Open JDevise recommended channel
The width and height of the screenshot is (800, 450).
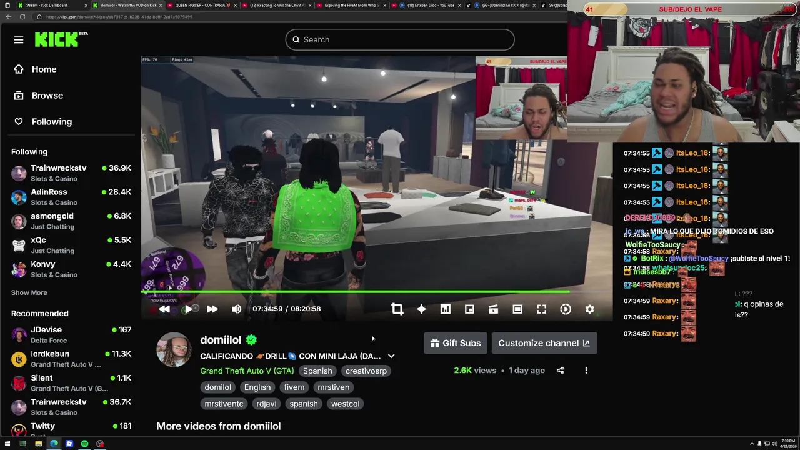click(71, 334)
